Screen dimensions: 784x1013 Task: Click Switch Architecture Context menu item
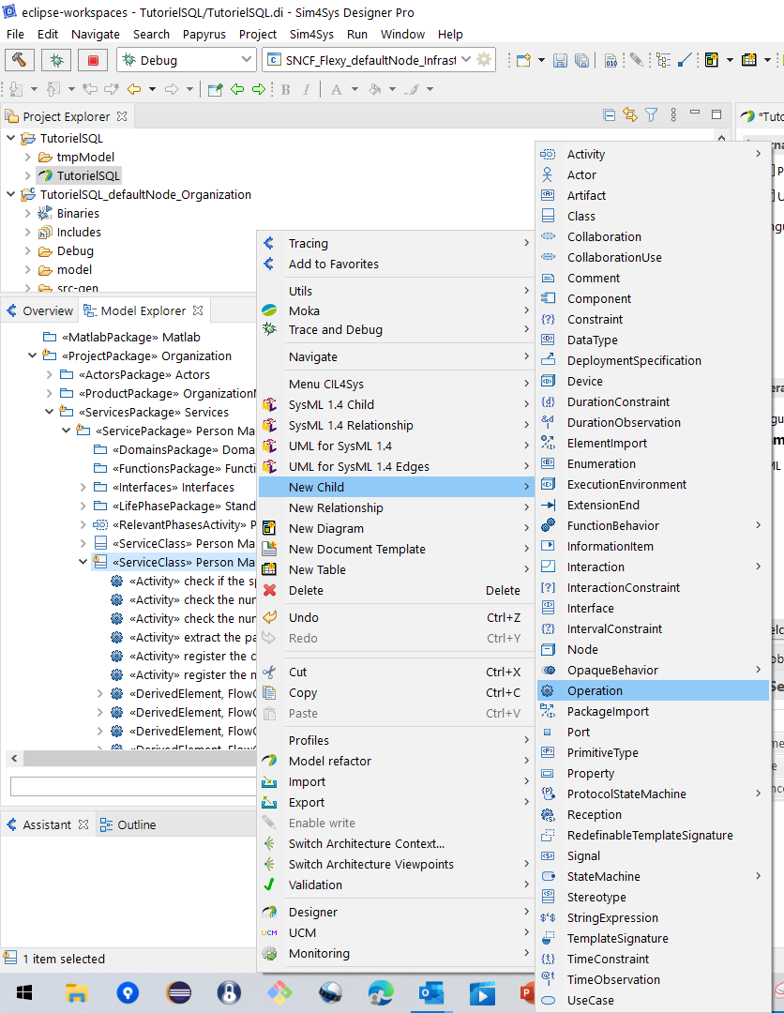[396, 844]
